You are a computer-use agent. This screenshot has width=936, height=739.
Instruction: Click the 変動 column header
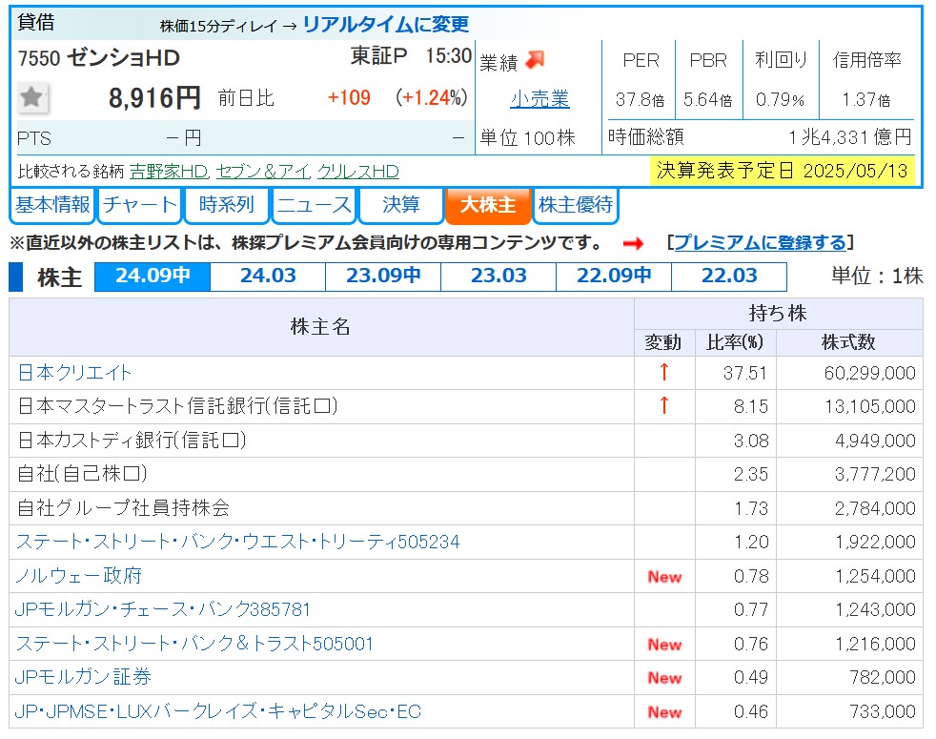pos(663,342)
